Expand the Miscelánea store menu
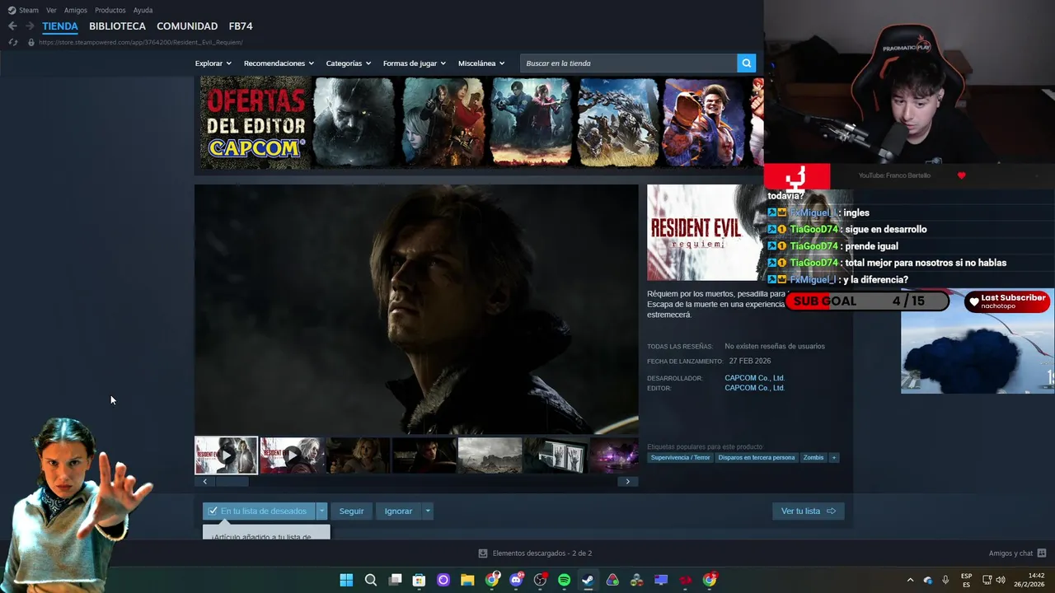Screen dimensions: 1055x593 pos(481,63)
